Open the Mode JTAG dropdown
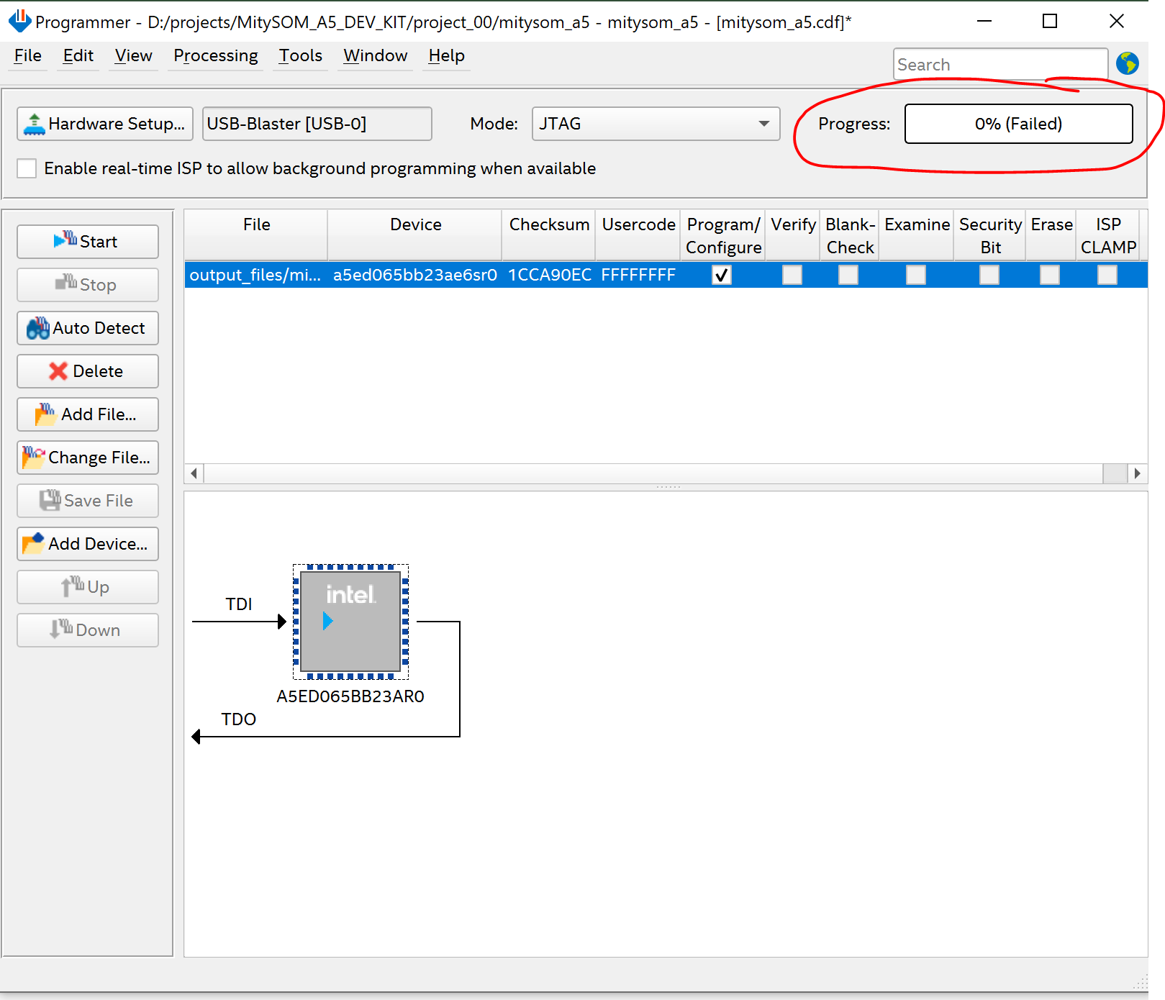 pyautogui.click(x=656, y=124)
